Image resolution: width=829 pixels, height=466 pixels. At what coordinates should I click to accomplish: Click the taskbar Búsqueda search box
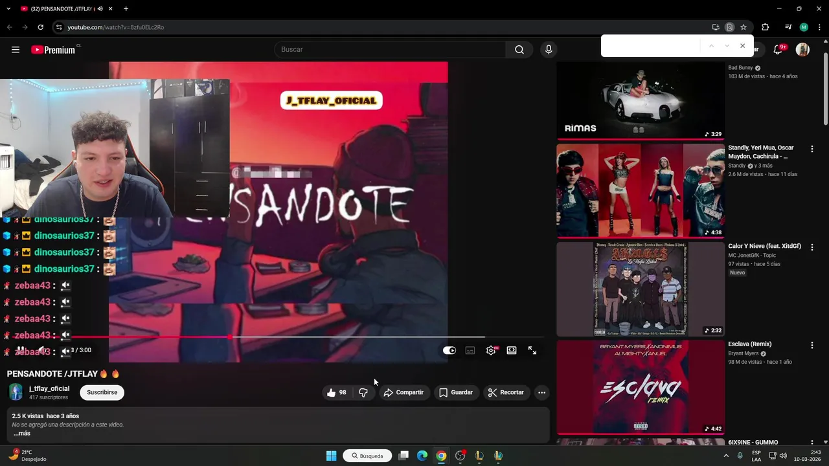tap(367, 456)
